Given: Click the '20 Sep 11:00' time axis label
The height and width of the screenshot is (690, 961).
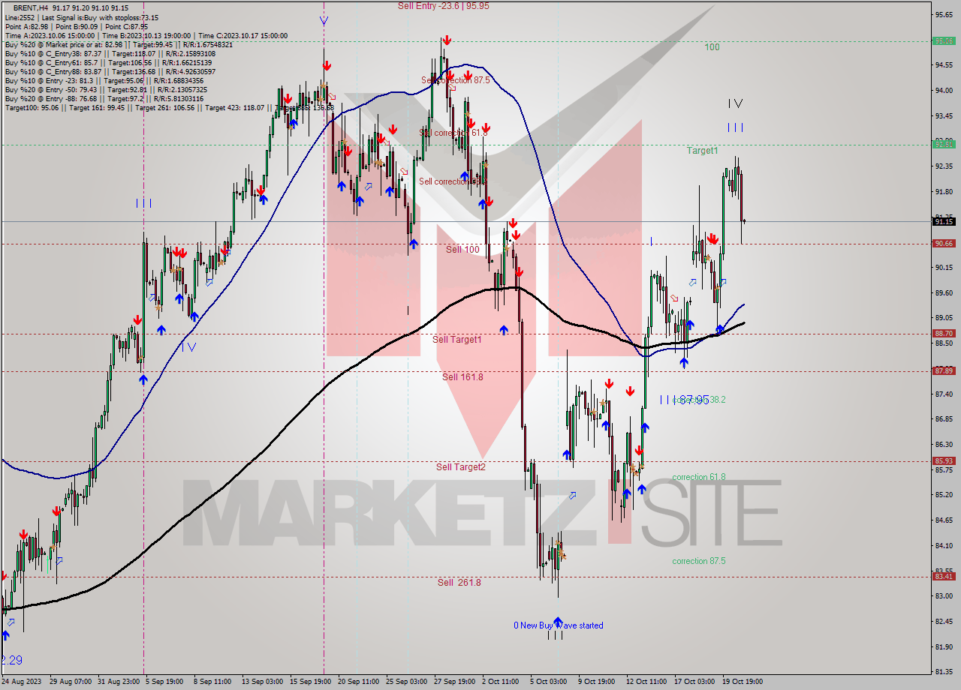Looking at the screenshot, I should point(358,682).
